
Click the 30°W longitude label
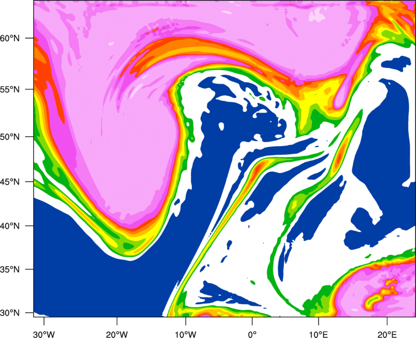click(44, 334)
